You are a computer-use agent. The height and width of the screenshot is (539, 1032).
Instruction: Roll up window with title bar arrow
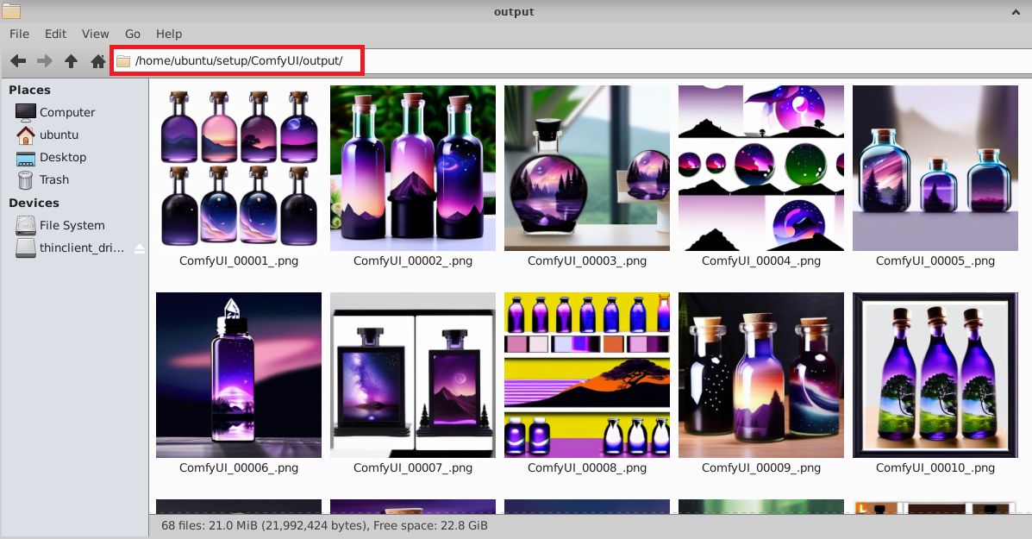click(1016, 12)
